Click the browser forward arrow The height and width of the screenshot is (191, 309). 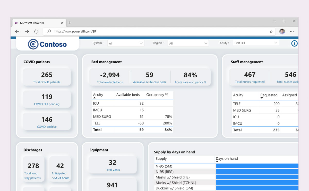coord(27,32)
